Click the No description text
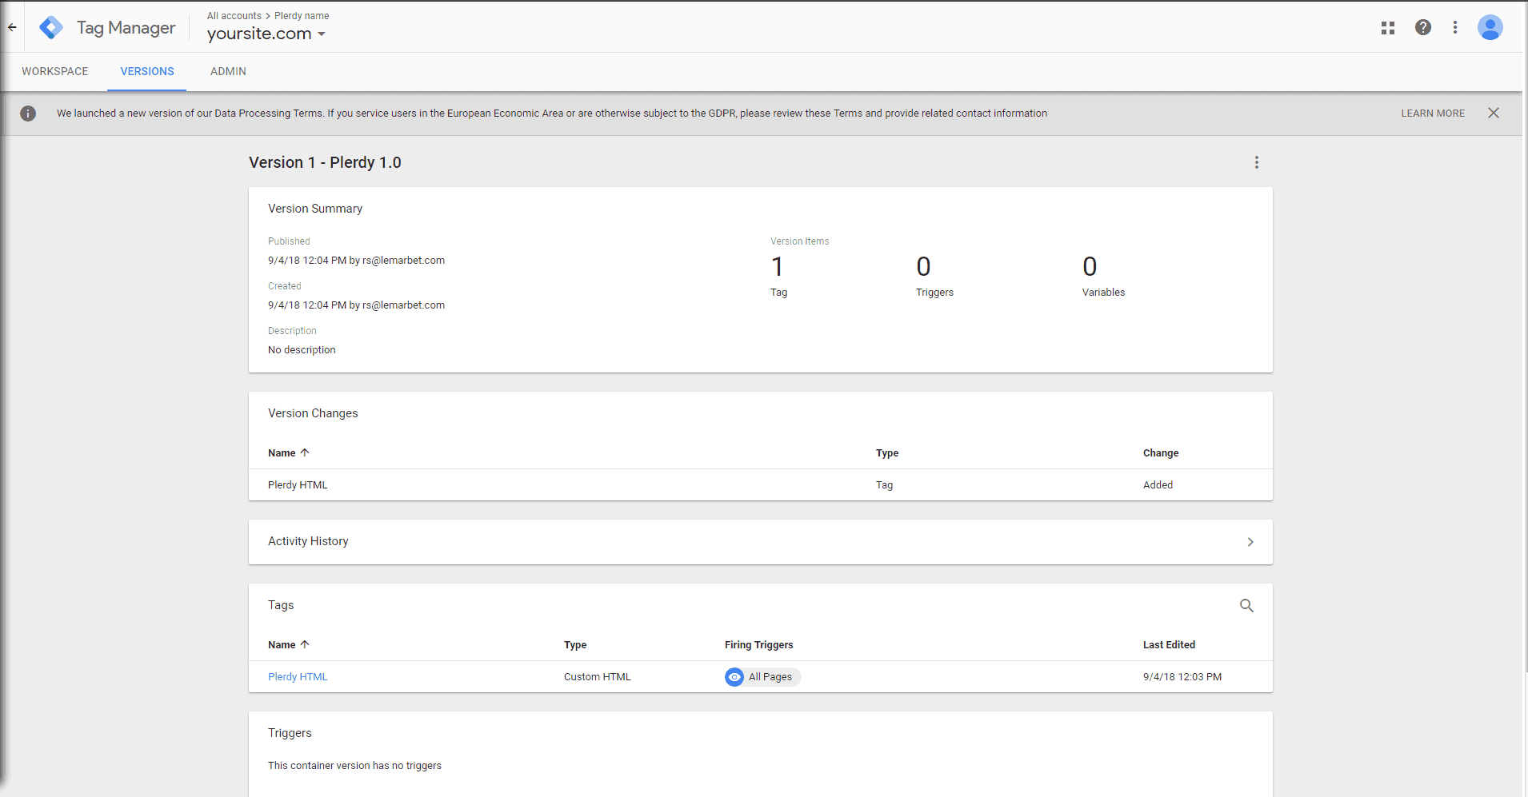This screenshot has height=797, width=1528. click(302, 350)
